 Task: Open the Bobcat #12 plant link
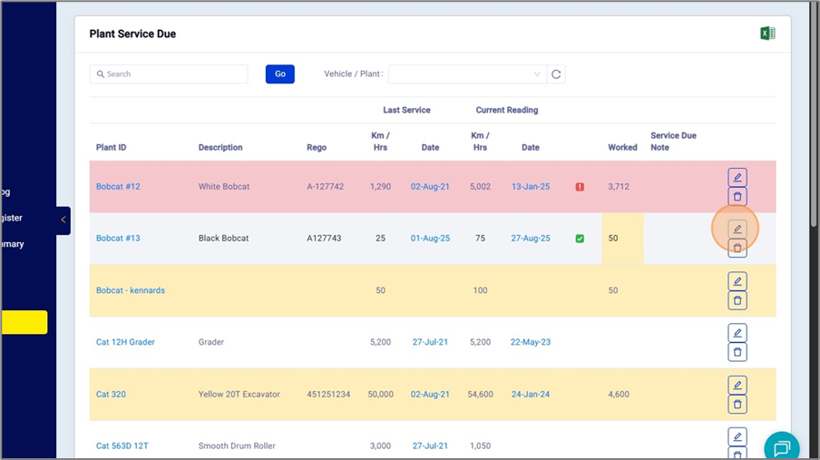pyautogui.click(x=118, y=187)
